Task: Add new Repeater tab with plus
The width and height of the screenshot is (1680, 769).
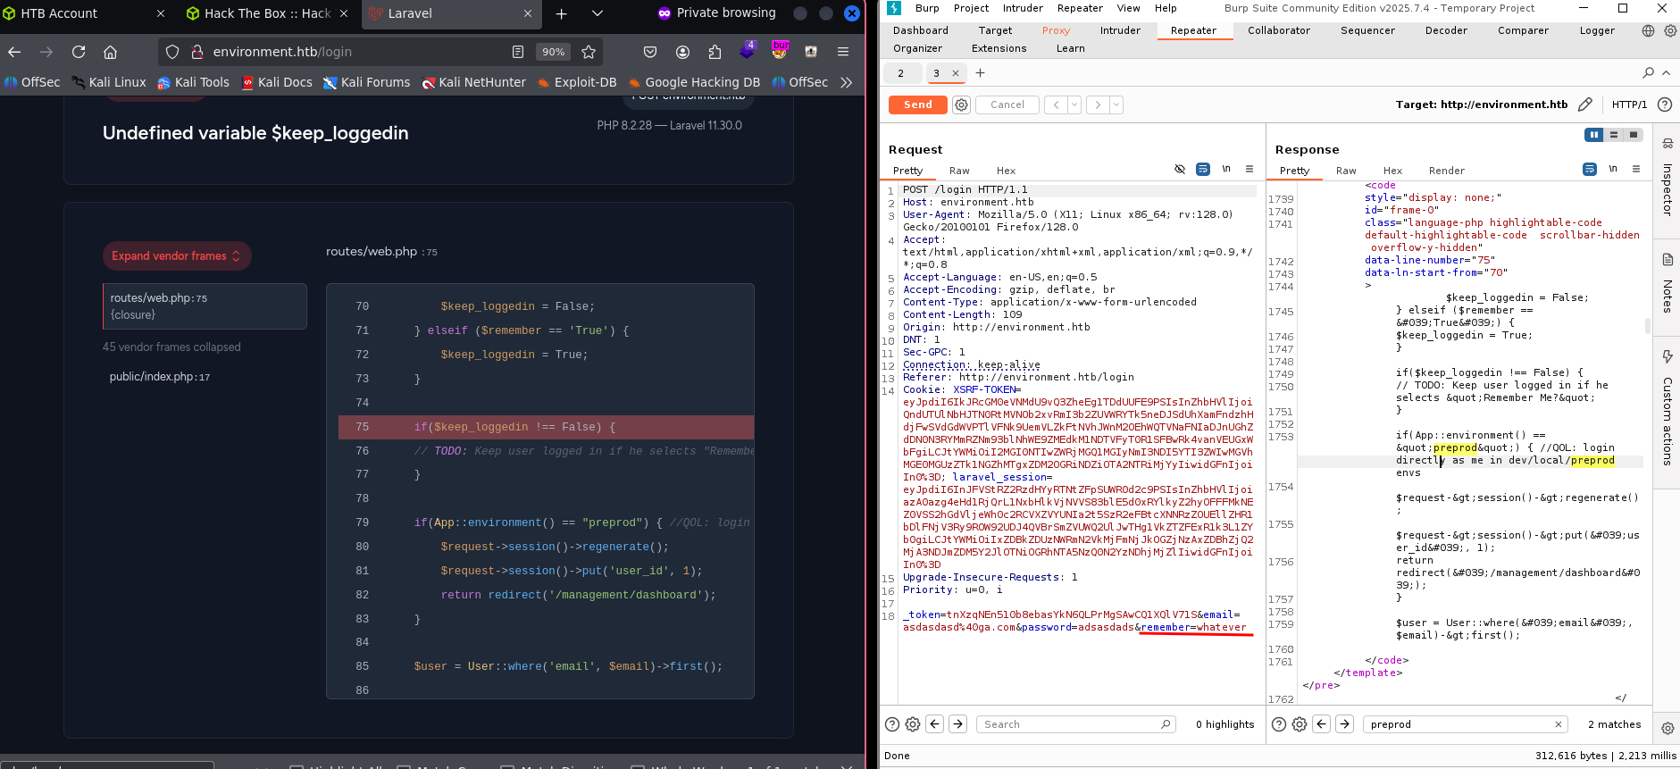Action: (980, 73)
